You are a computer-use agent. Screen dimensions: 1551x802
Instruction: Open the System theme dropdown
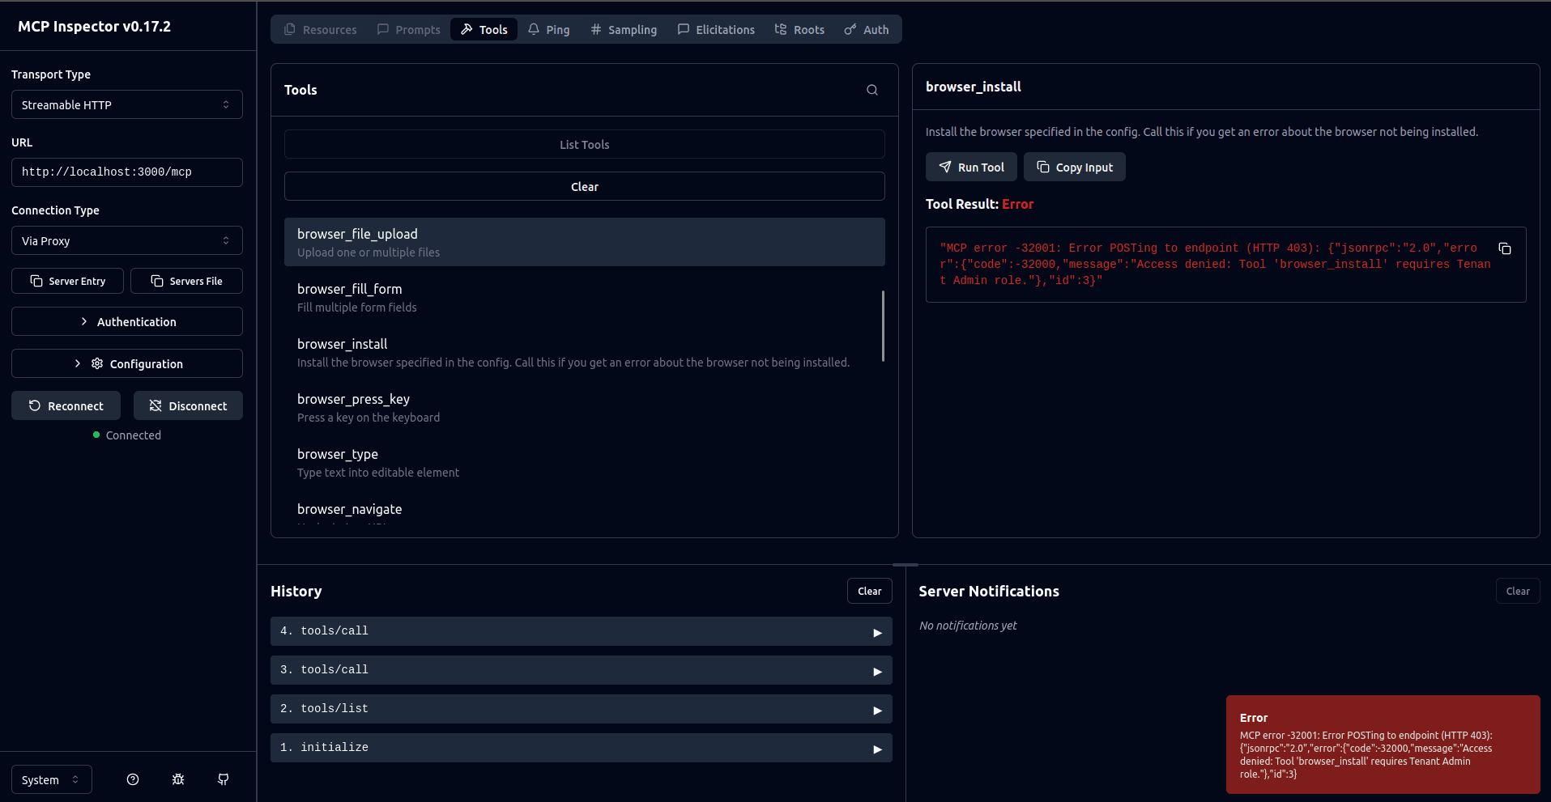(51, 779)
